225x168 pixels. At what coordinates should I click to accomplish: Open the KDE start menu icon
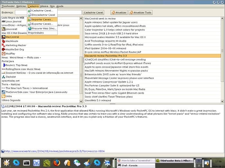[x=6, y=163]
